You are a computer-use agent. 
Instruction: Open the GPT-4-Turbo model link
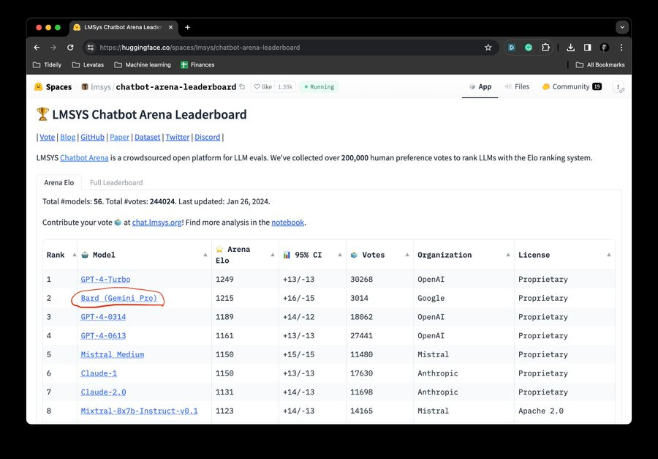[105, 279]
